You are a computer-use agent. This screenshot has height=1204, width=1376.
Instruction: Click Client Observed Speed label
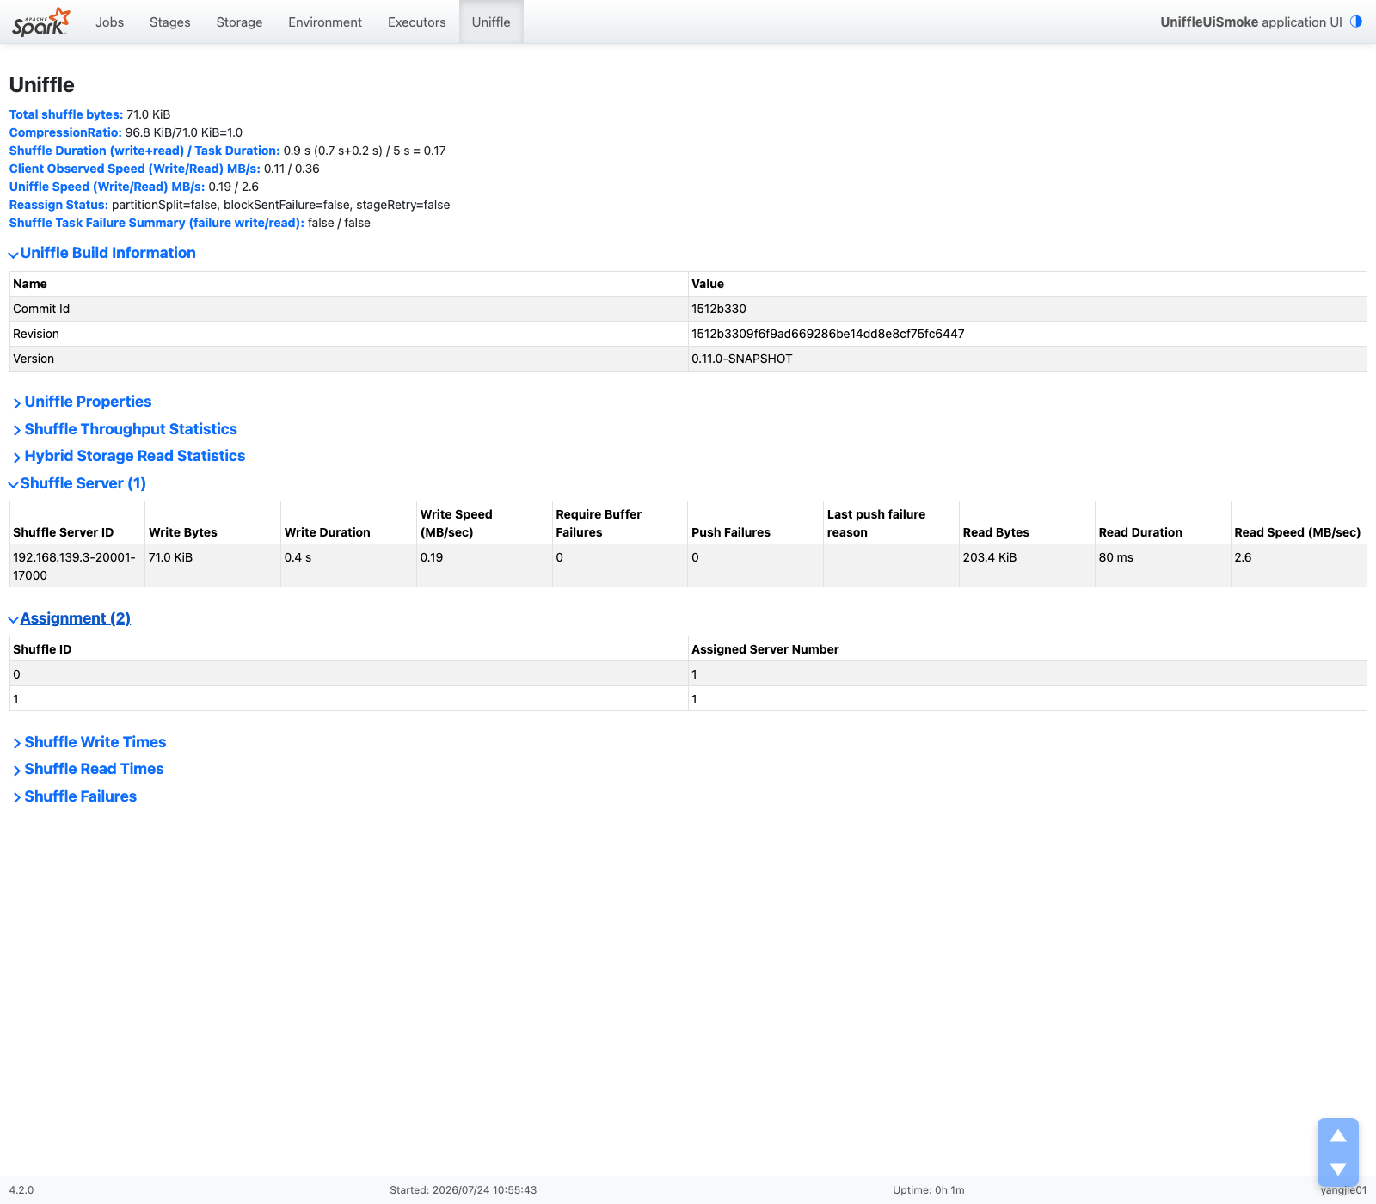point(135,169)
